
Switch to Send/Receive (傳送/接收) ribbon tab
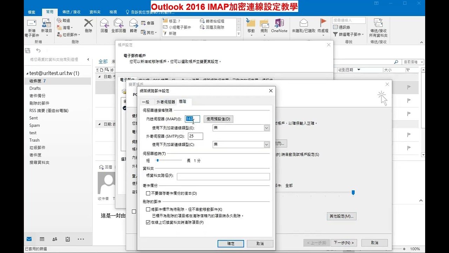[72, 12]
